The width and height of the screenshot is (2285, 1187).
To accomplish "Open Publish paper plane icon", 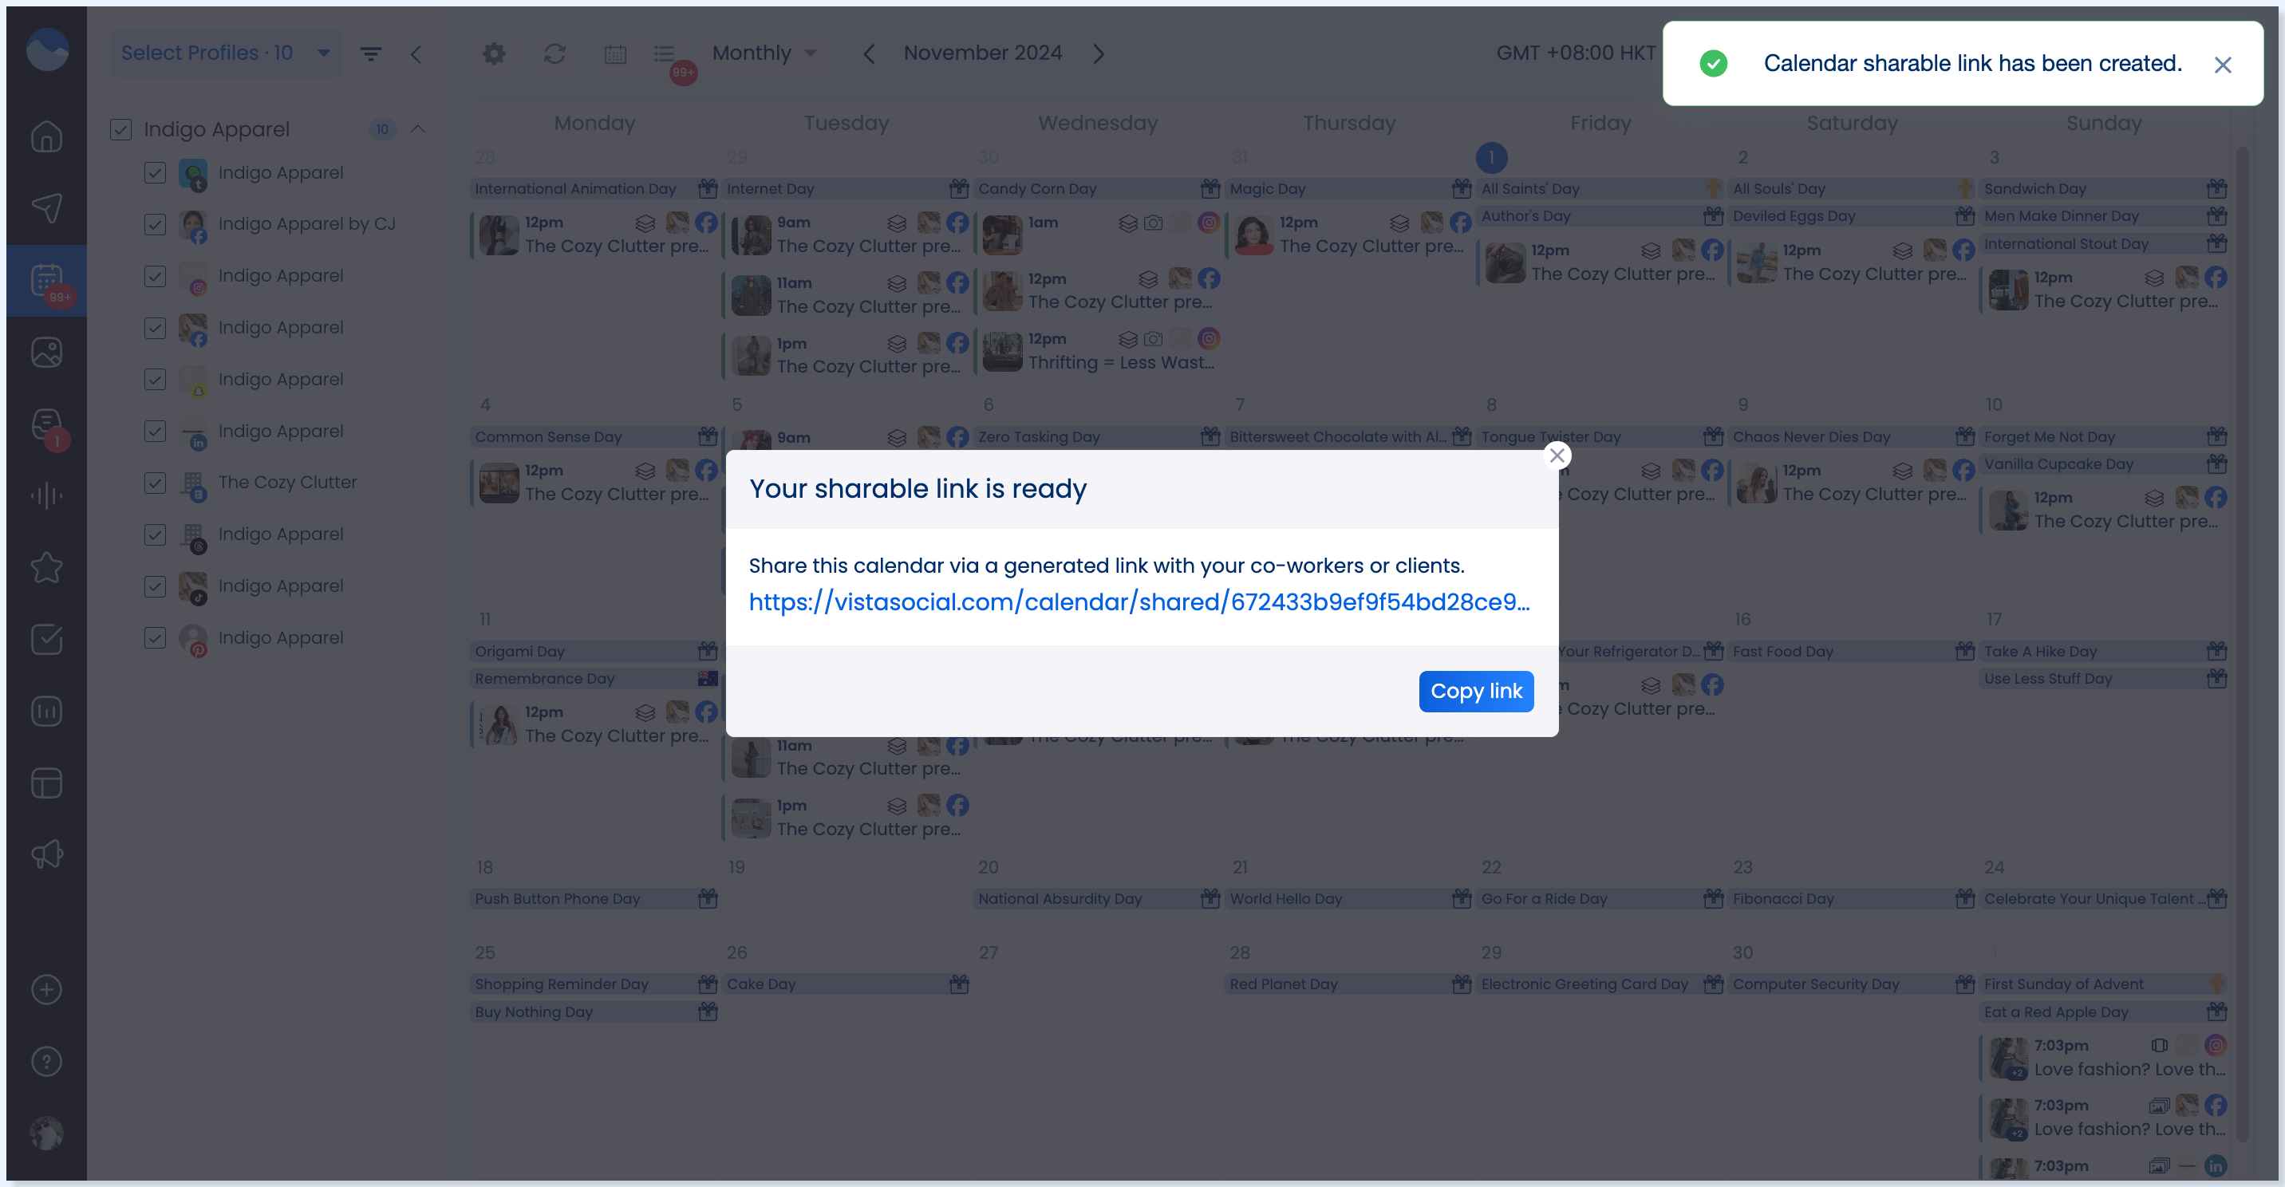I will tap(47, 208).
